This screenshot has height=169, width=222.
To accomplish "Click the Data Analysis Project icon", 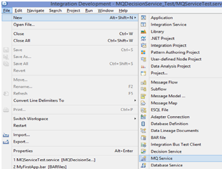I will tap(143, 66).
